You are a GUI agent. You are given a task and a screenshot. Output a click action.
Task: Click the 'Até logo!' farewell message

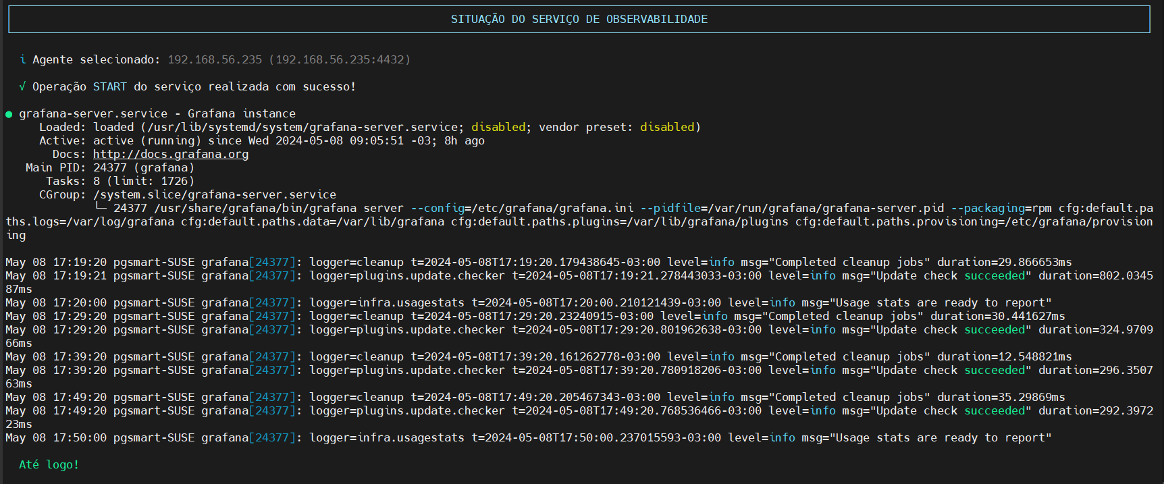coord(49,464)
